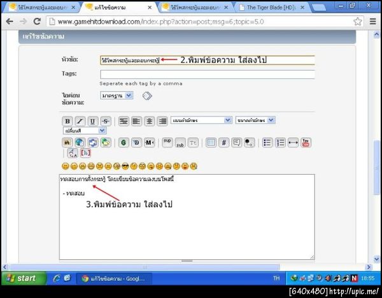Toggle bold formatting button
Image resolution: width=382 pixels, height=298 pixels.
[67, 121]
